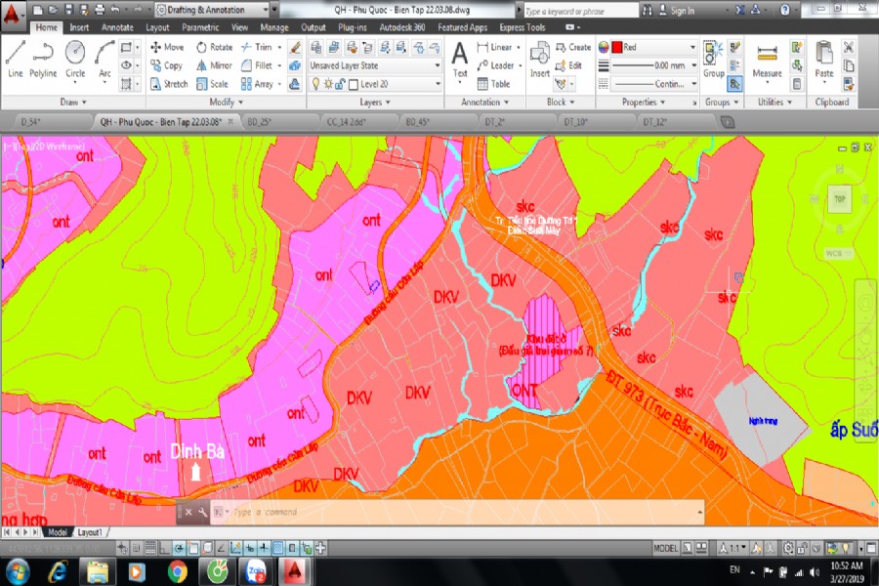The height and width of the screenshot is (586, 879).
Task: Open the Windows Start menu
Action: click(18, 572)
